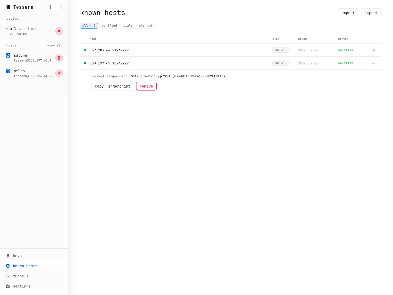Viewport: 393px width, 295px height.
Task: Expand the 159.203.64.212:2222 row chevron
Action: pos(374,50)
